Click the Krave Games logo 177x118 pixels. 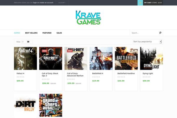pyautogui.click(x=88, y=17)
